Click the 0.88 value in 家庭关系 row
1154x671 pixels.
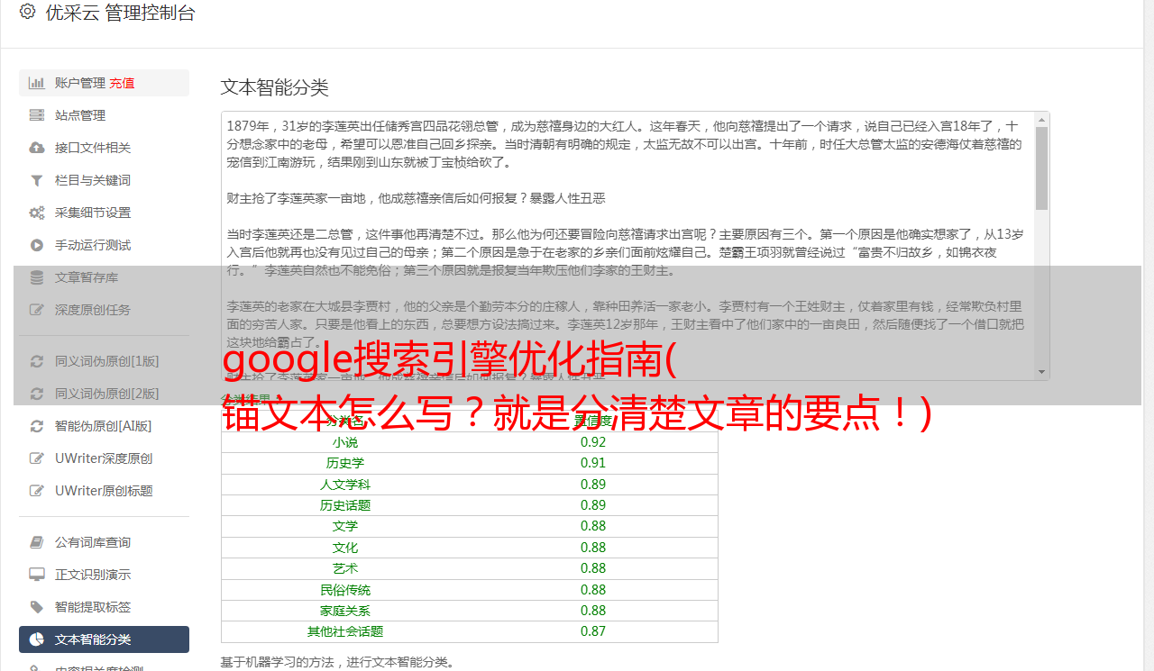tap(593, 611)
